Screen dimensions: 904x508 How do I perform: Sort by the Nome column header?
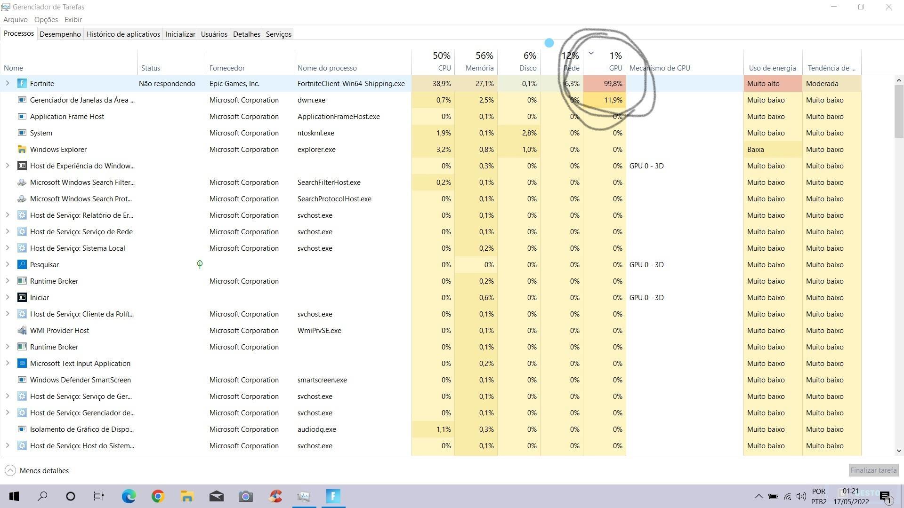69,62
